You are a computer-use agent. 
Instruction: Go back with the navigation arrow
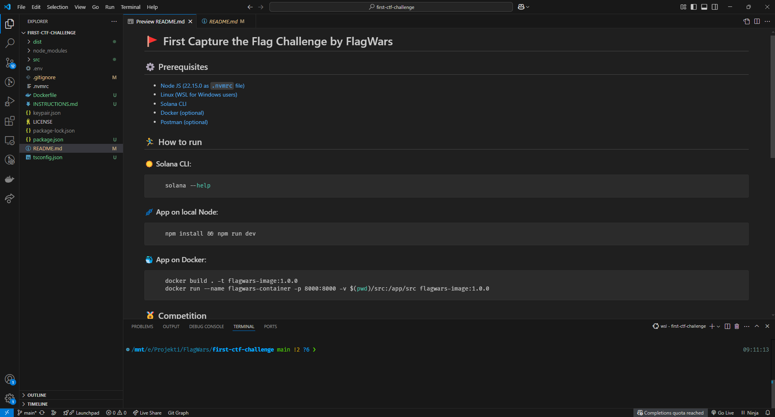[x=250, y=7]
